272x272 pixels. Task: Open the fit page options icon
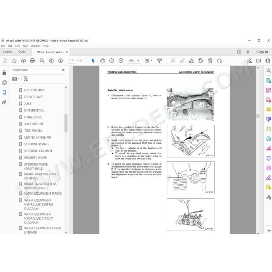(148, 61)
